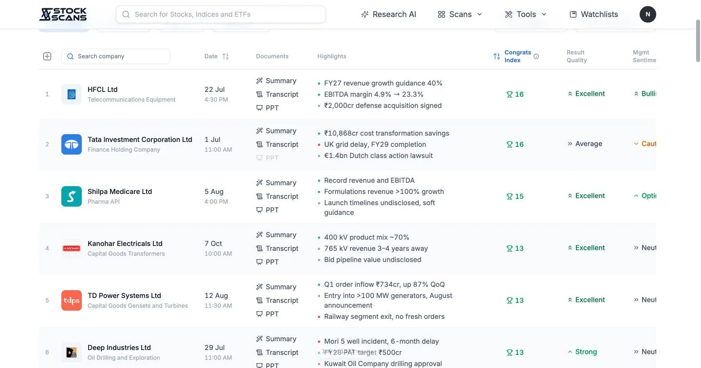This screenshot has height=368, width=701.
Task: Expand the Tools dropdown menu
Action: coord(525,14)
